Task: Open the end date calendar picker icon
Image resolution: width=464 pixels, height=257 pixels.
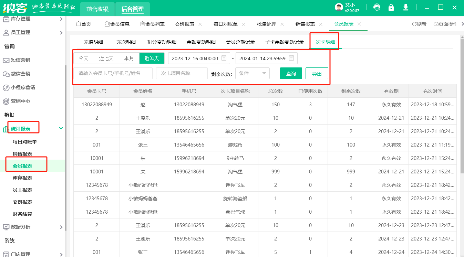Action: point(291,58)
